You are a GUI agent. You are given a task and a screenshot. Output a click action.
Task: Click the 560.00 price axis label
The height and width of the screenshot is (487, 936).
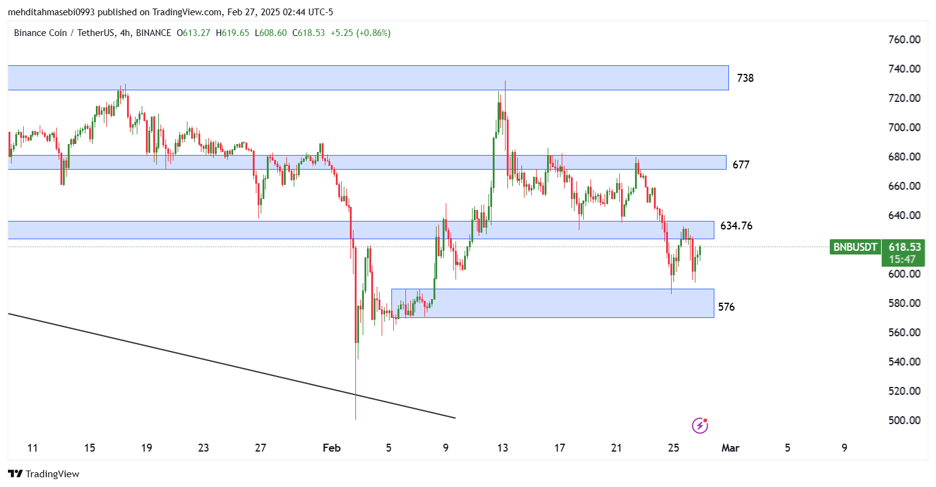point(904,333)
